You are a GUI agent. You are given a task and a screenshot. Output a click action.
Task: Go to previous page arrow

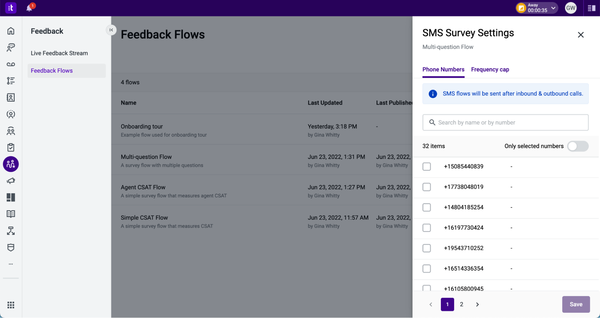click(x=431, y=304)
